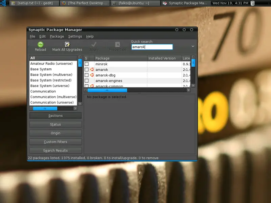The height and width of the screenshot is (203, 271).
Task: Click Mark All Upgrades icon
Action: click(67, 44)
